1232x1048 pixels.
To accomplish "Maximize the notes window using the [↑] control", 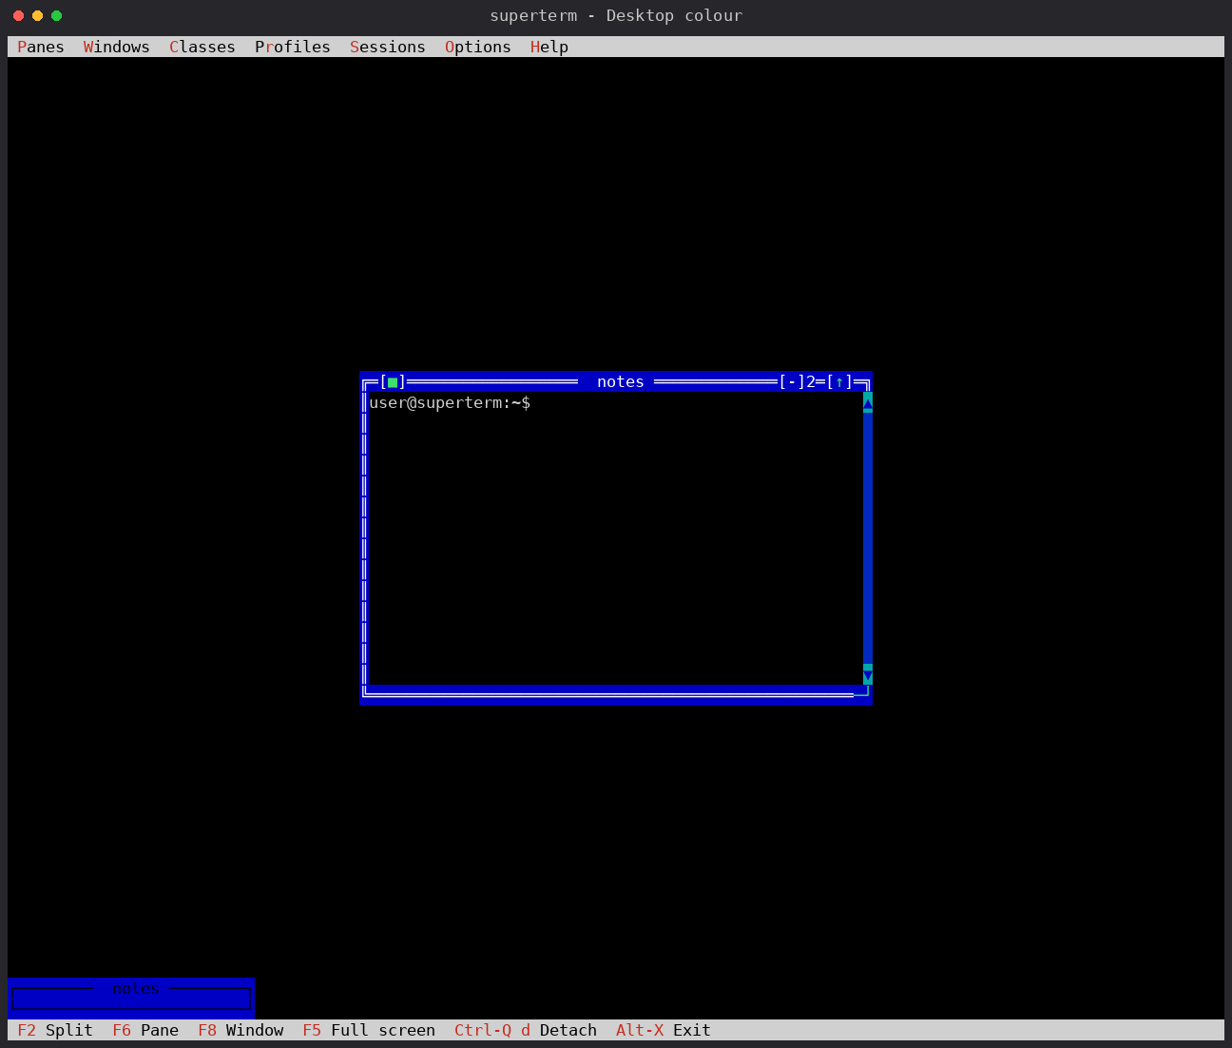I will pyautogui.click(x=839, y=382).
